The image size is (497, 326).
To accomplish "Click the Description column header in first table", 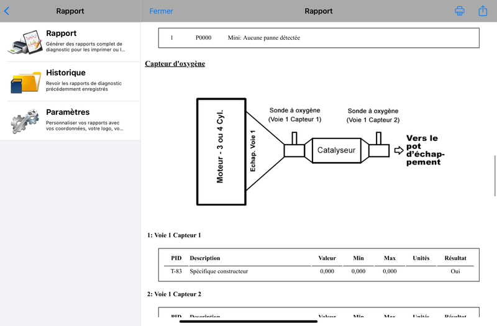I will 205,258.
